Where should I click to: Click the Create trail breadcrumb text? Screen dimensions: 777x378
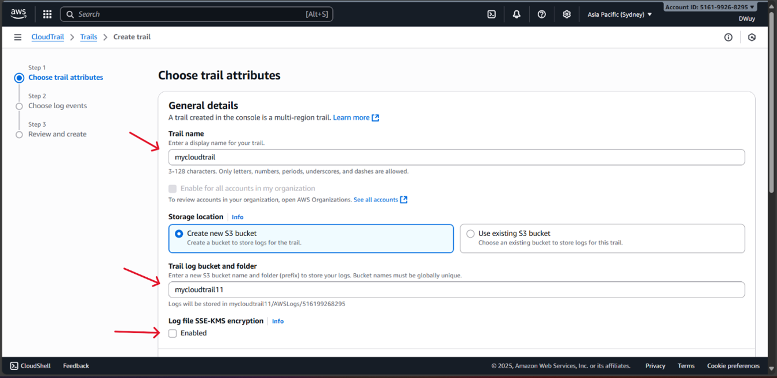[132, 37]
